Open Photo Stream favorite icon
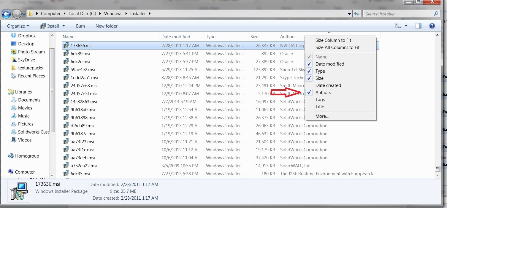 tap(13, 52)
